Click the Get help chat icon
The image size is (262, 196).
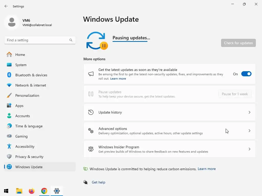(85, 182)
